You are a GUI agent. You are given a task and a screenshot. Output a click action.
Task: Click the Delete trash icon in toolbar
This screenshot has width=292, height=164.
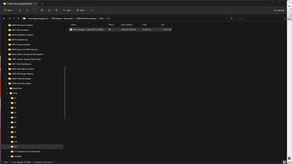coord(57,10)
